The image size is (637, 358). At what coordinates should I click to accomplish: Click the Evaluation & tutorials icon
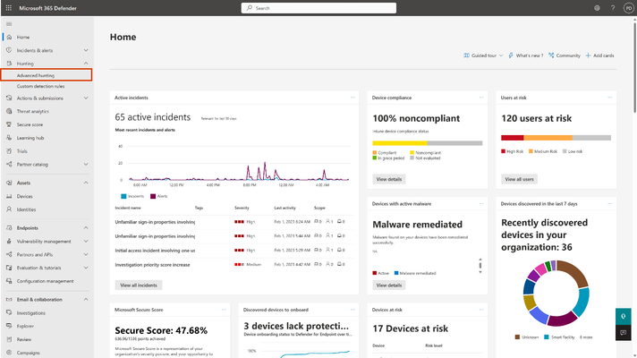click(9, 268)
